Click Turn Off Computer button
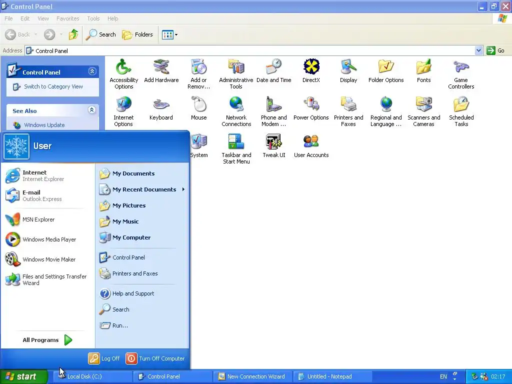 155,358
